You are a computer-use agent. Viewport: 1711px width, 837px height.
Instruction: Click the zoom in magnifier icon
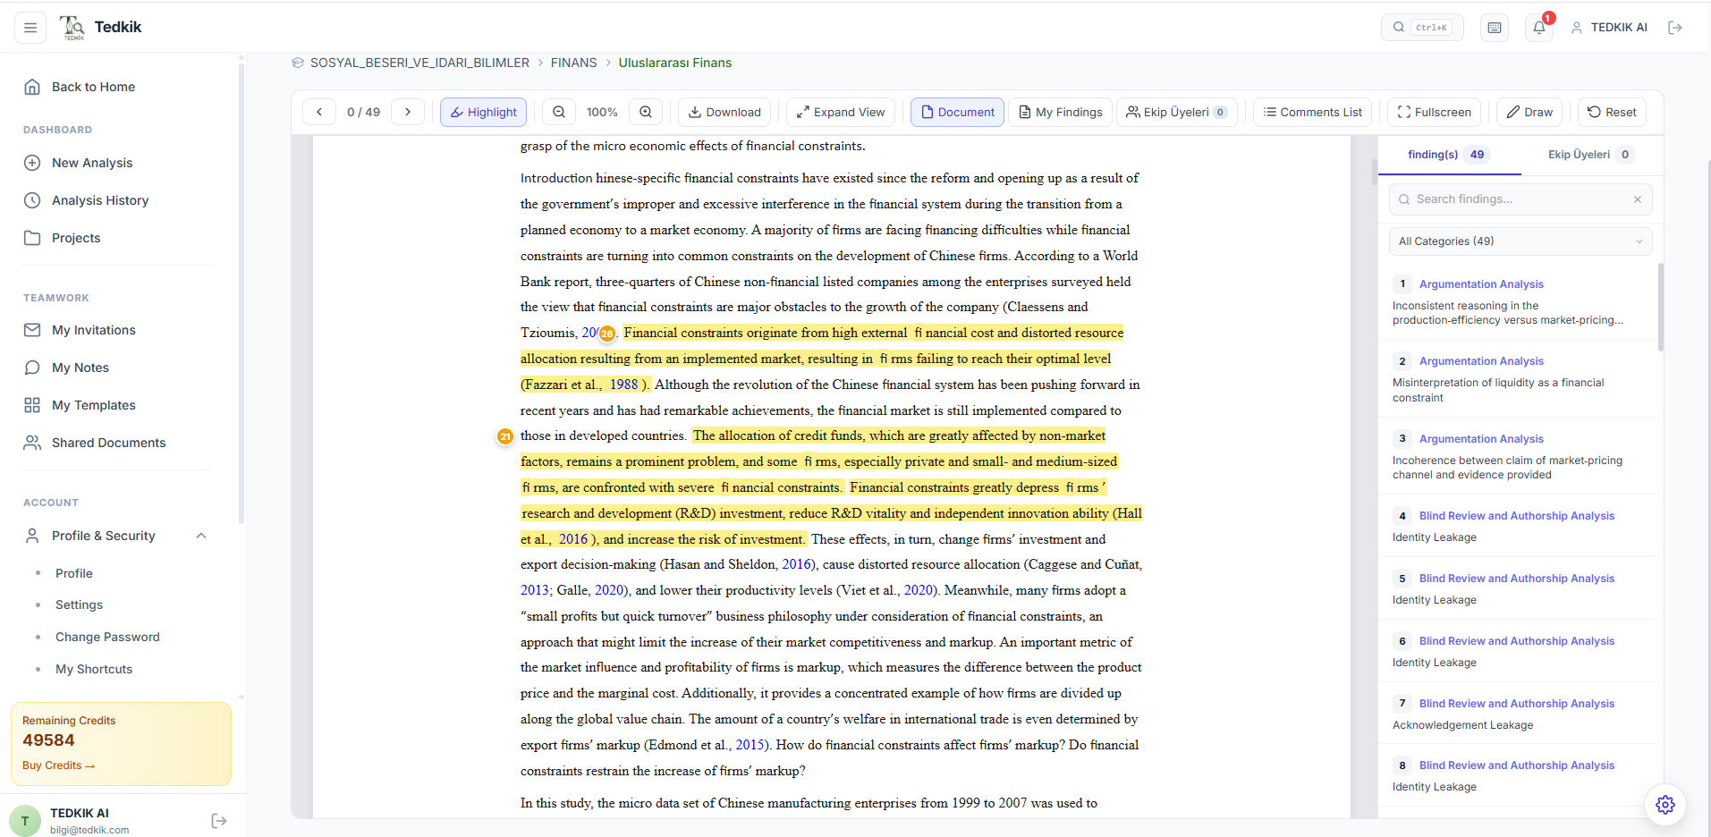pyautogui.click(x=646, y=112)
